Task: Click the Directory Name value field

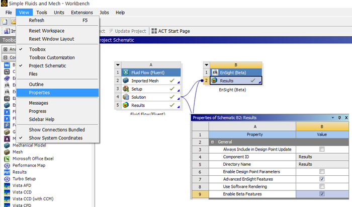Action: coord(322,164)
